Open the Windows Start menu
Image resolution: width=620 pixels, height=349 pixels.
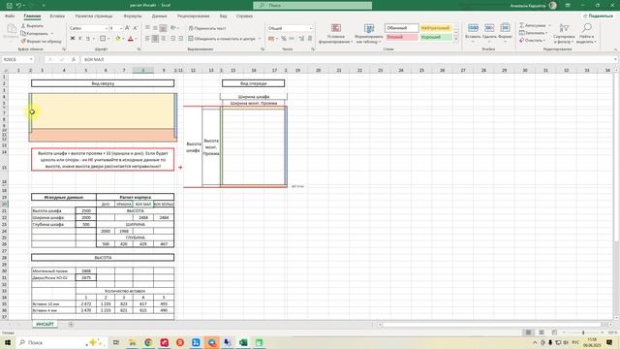(8, 342)
